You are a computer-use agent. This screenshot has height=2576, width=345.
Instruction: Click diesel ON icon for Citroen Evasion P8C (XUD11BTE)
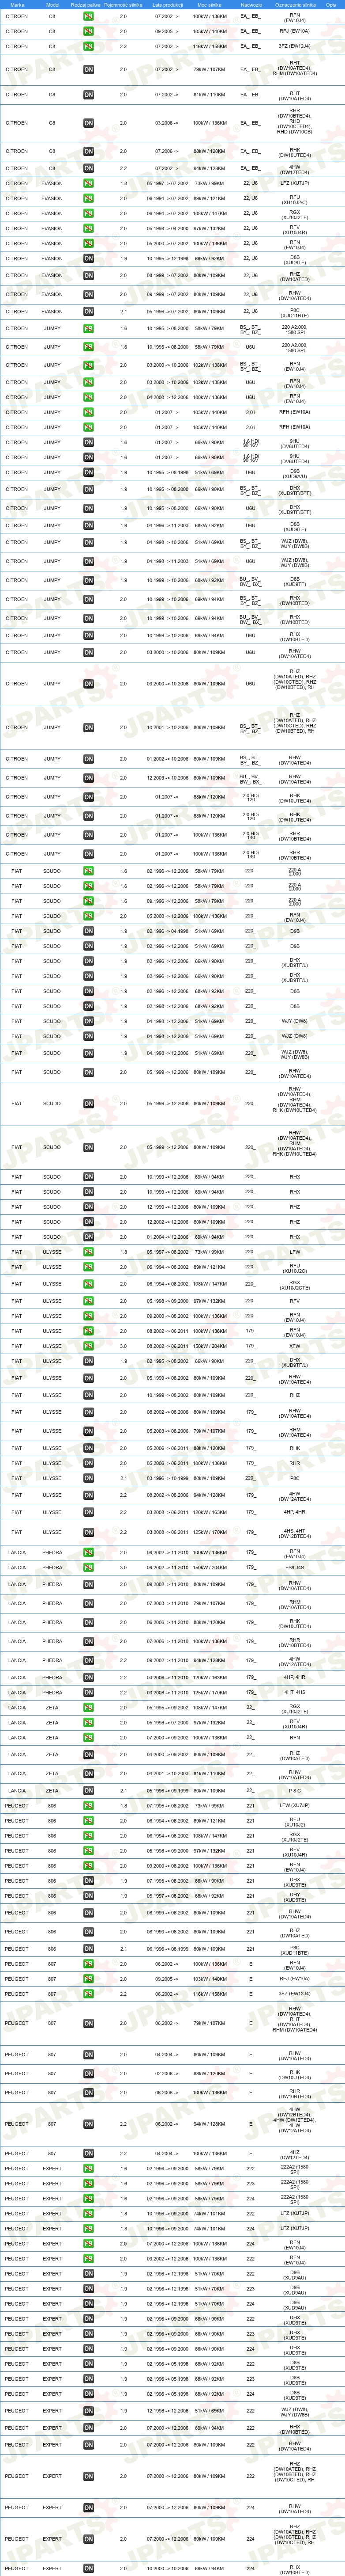[89, 311]
